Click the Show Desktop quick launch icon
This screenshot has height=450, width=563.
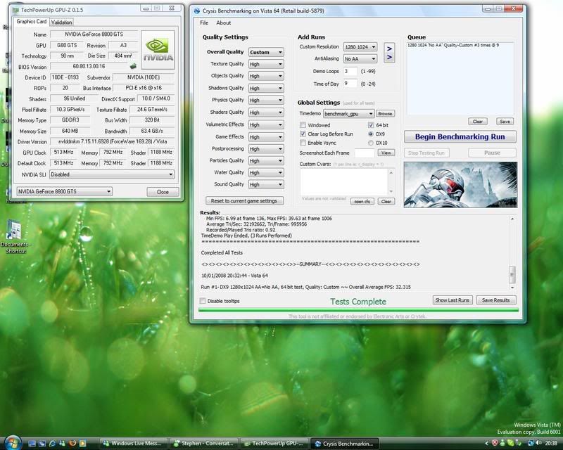(32, 444)
